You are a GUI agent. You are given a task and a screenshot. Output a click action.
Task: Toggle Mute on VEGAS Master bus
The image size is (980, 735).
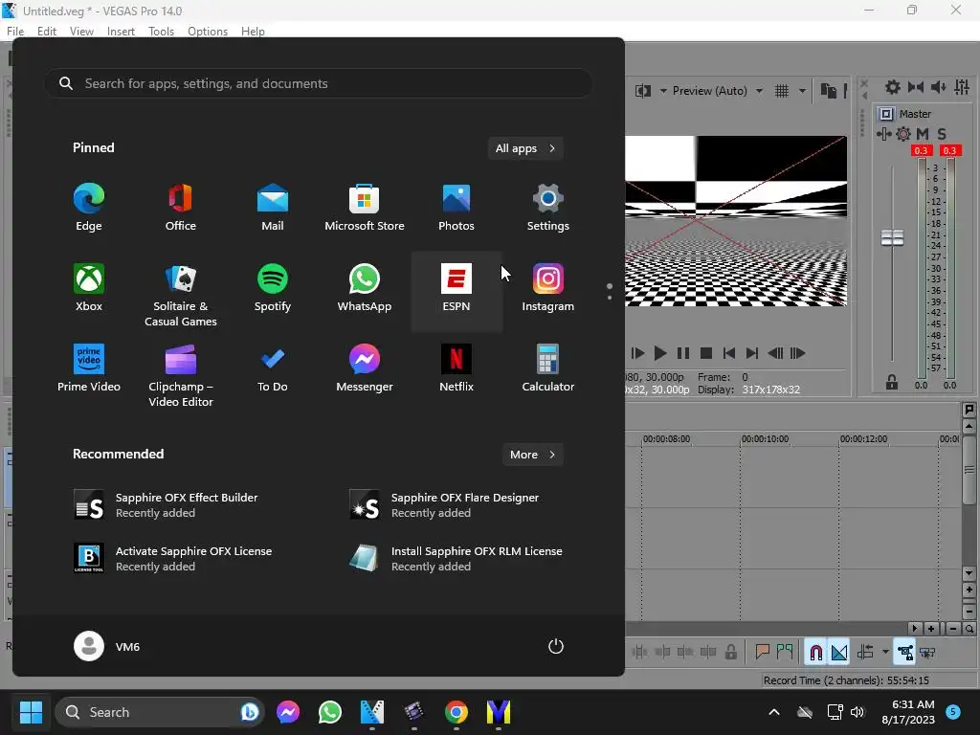point(923,134)
